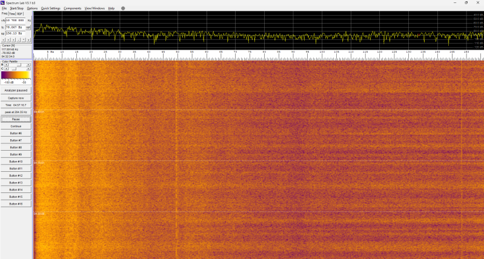Switch to the Time tab

[12, 14]
